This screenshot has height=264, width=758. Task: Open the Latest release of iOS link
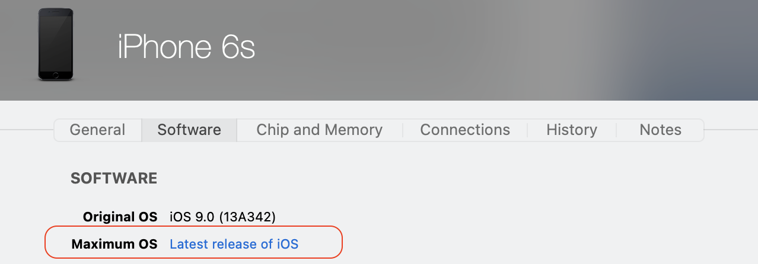click(x=234, y=244)
